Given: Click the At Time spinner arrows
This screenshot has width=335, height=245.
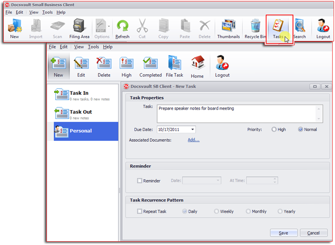Looking at the screenshot, I should tap(275, 181).
